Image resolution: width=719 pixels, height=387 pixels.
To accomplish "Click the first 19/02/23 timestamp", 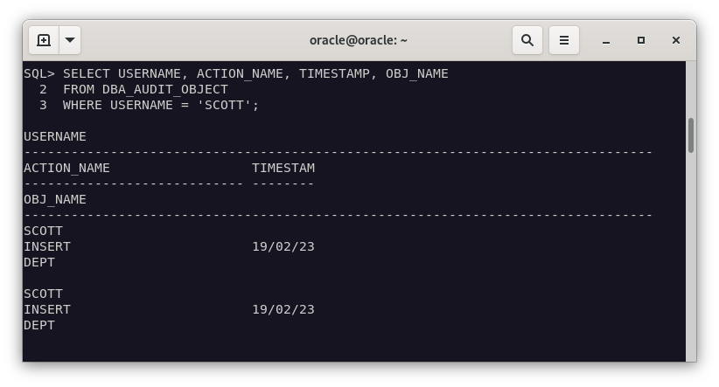I will (x=283, y=246).
